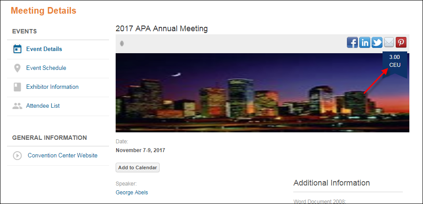Click the city skyline banner image
The height and width of the screenshot is (204, 423).
[262, 93]
